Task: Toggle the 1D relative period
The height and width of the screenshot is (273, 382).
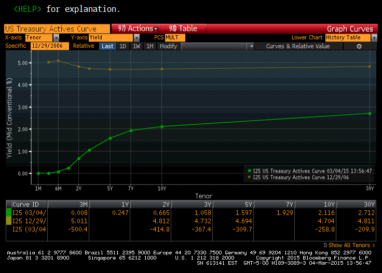Action: 123,46
